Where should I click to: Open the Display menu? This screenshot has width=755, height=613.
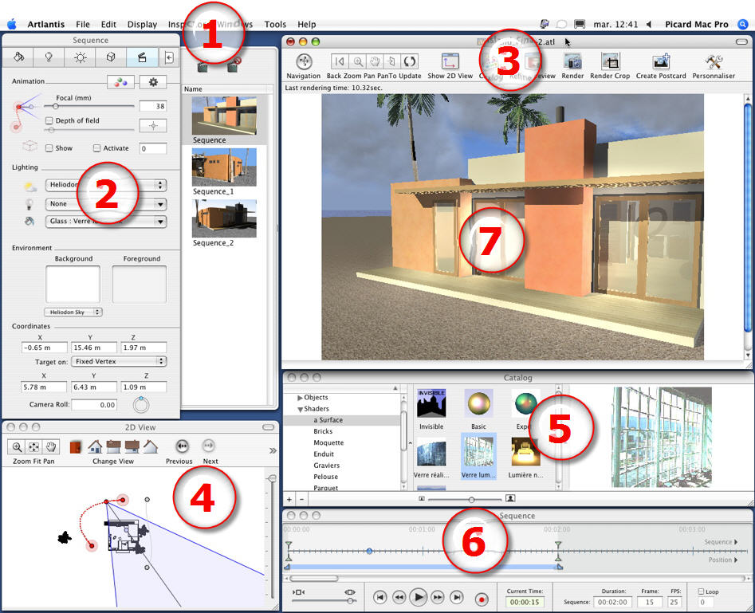[142, 25]
